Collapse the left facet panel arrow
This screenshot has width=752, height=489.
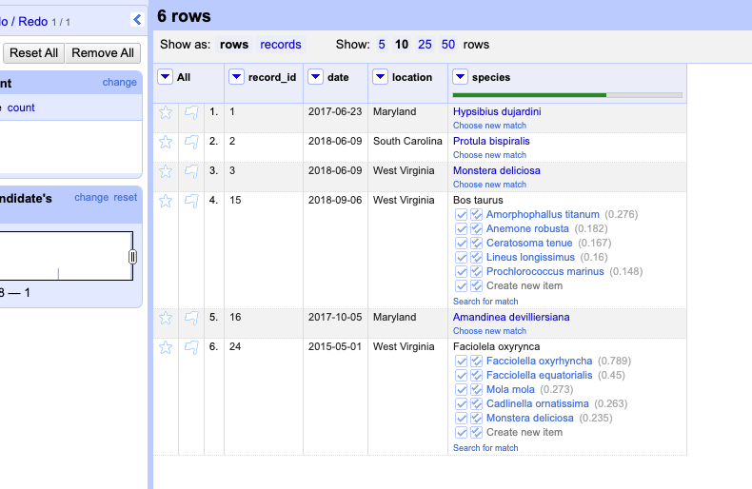137,19
